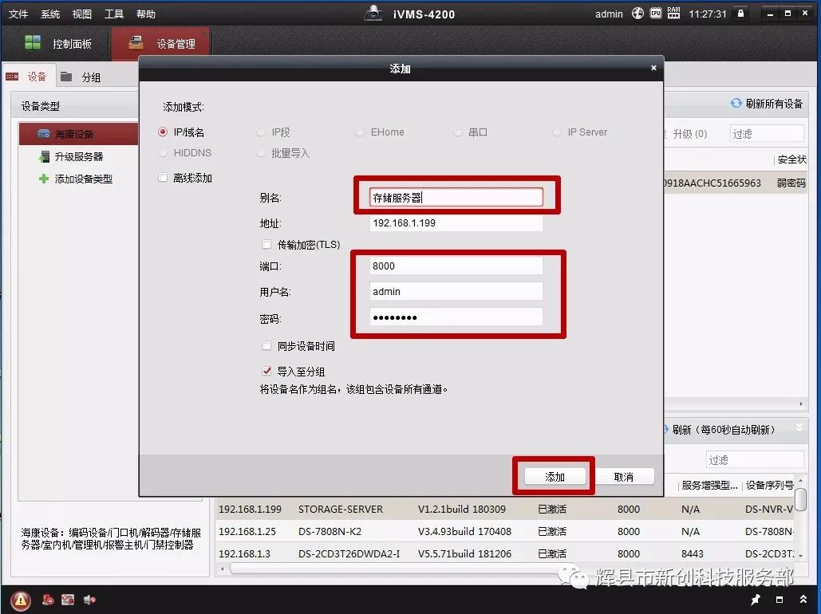The height and width of the screenshot is (614, 821).
Task: Click the event picture icon in status bar
Action: 68,600
